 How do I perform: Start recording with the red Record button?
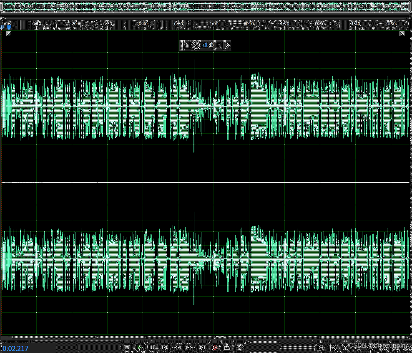(215, 348)
